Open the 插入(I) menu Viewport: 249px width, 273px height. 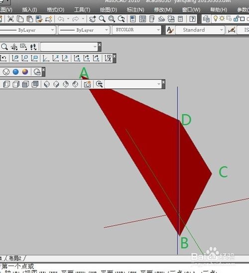coord(29,9)
